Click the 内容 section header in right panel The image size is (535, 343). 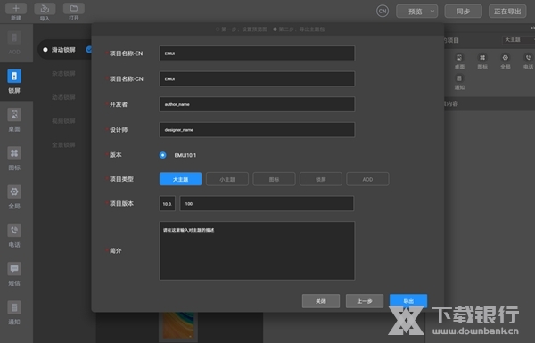point(489,103)
